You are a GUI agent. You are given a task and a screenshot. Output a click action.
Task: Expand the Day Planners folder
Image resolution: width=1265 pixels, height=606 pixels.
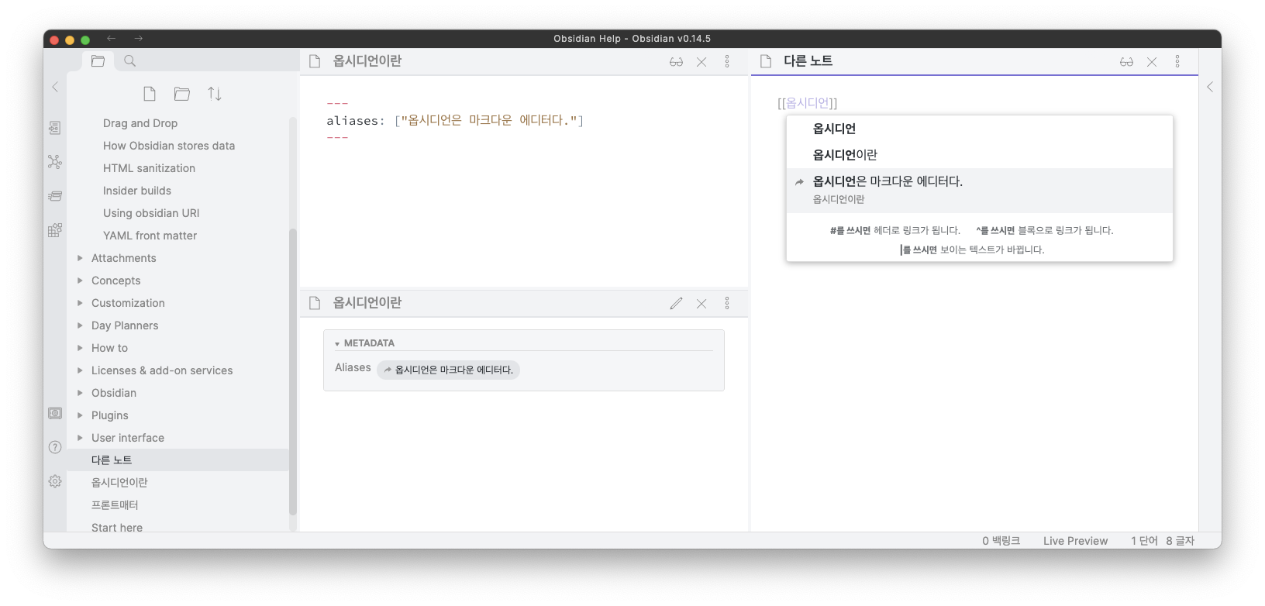80,325
